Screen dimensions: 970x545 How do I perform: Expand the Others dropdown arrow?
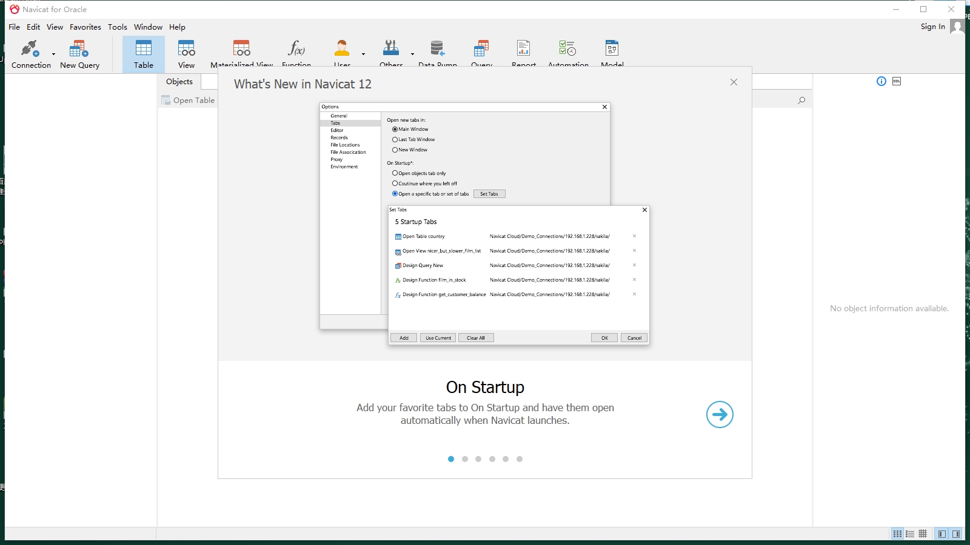tap(412, 54)
